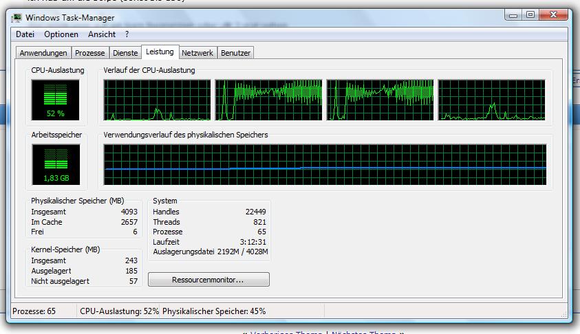Viewport: 580px width, 334px height.
Task: Click the physical memory usage history graph
Action: click(x=325, y=164)
